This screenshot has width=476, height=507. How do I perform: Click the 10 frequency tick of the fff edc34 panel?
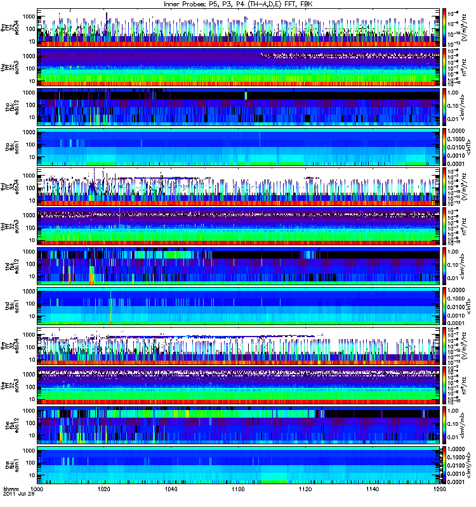pos(32,359)
